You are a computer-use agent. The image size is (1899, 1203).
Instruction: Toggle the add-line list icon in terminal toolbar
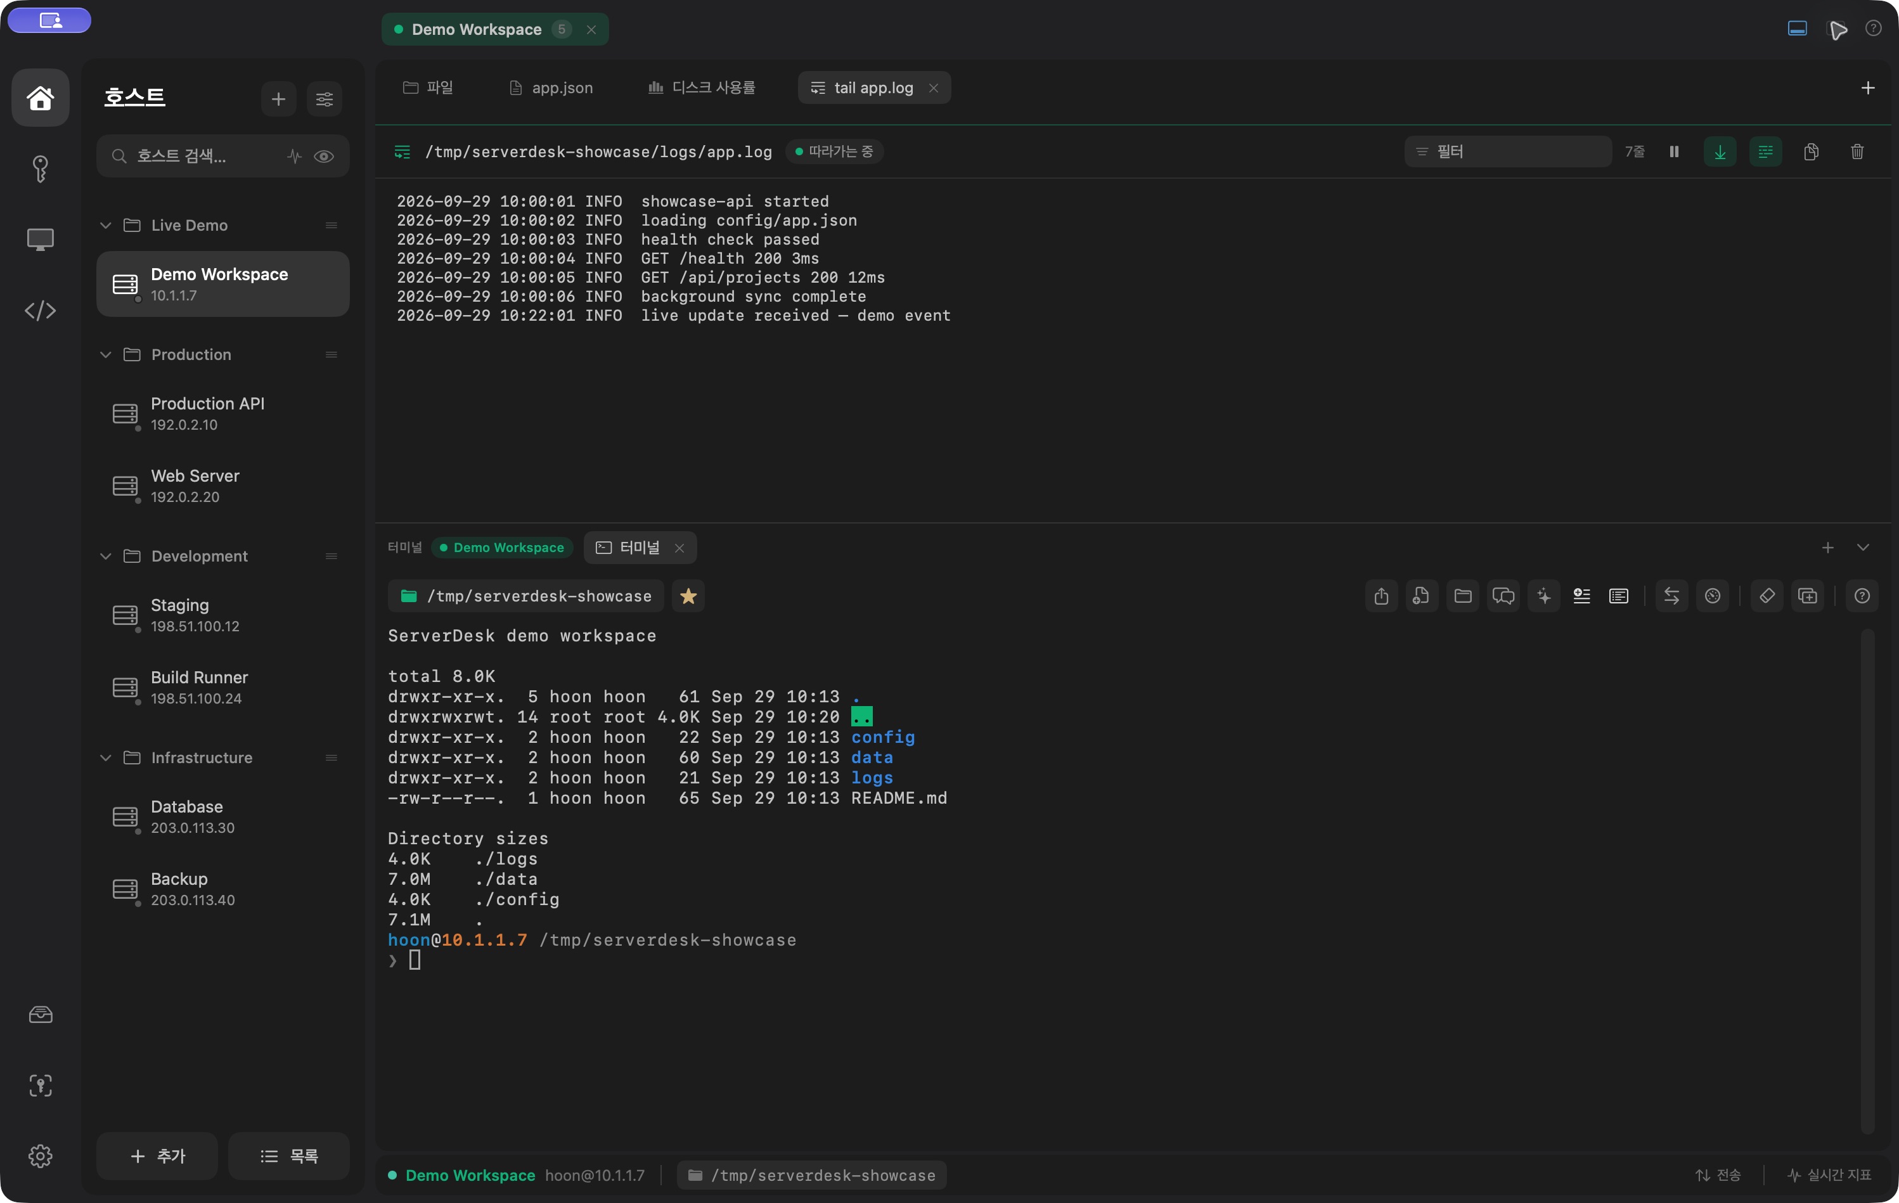(1581, 596)
